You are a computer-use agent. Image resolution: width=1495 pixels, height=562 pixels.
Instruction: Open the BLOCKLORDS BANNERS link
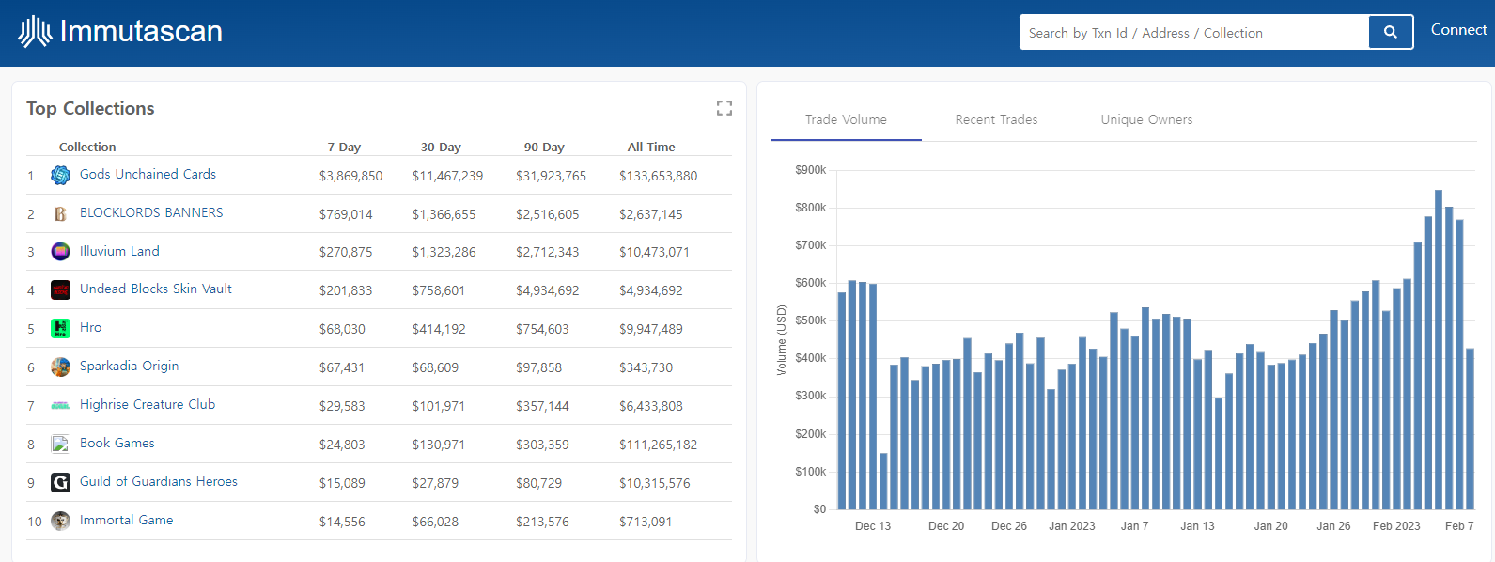click(x=151, y=212)
